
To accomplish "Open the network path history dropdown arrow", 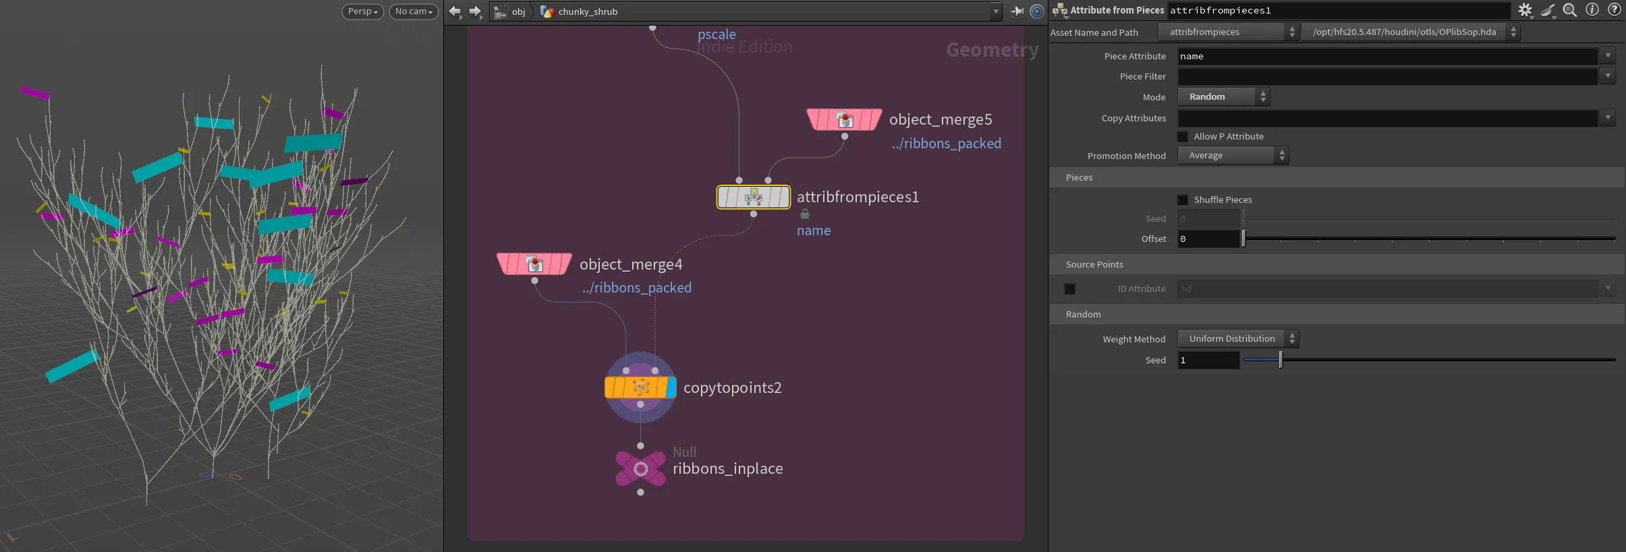I will tap(995, 11).
